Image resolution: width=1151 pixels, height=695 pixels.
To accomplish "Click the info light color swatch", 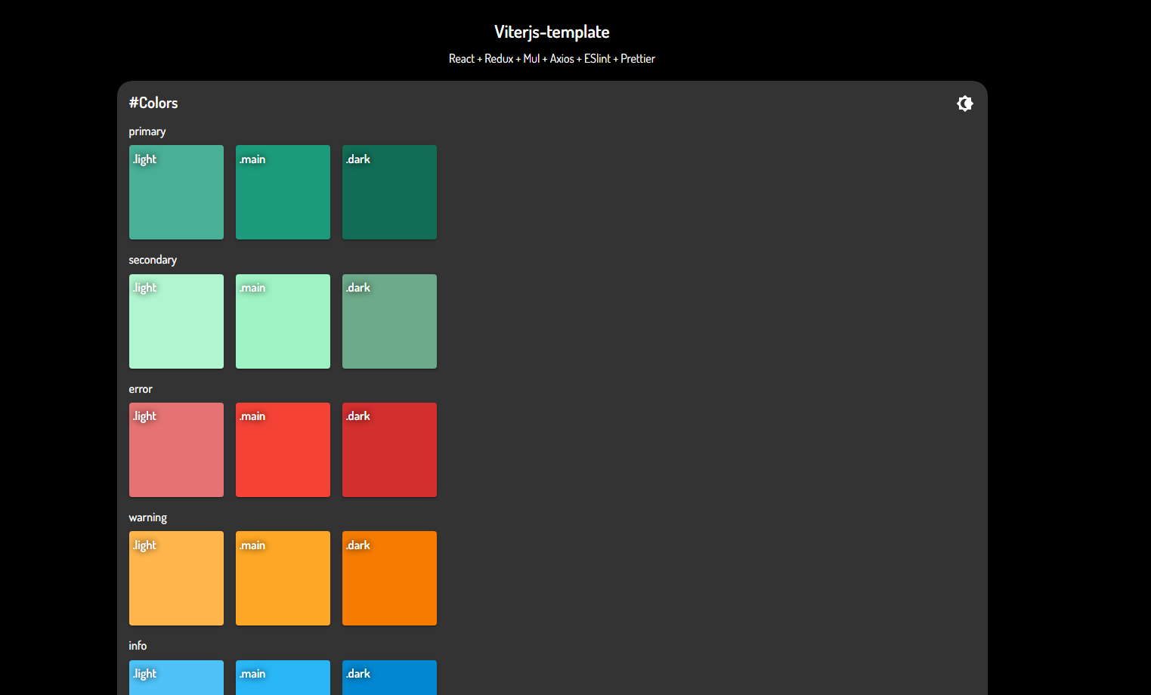I will pyautogui.click(x=176, y=678).
